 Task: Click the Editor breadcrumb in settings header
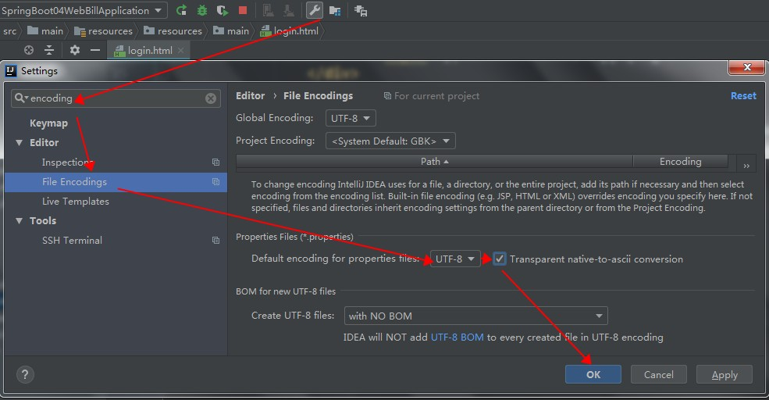coord(250,96)
